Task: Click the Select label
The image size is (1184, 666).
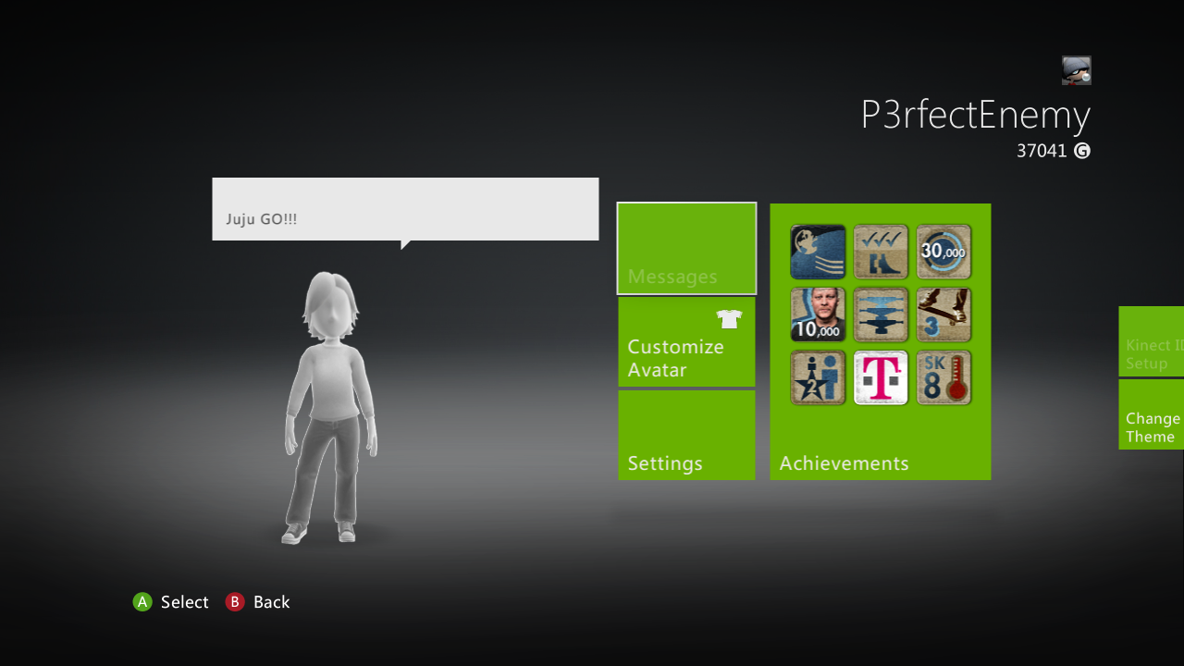Action: pyautogui.click(x=185, y=602)
